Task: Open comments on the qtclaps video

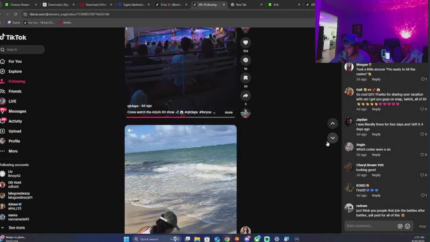Action: tap(246, 60)
